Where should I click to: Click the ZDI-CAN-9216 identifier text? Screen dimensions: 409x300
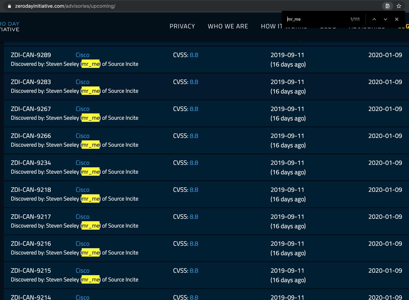31,243
